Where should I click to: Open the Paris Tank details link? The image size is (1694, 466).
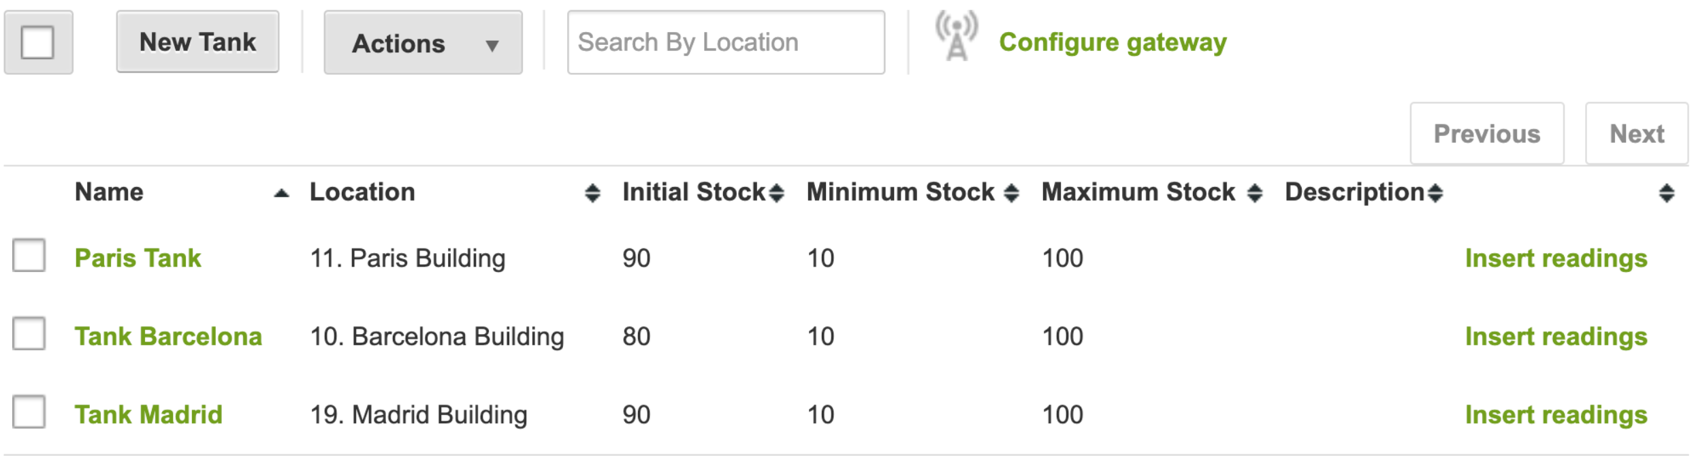coord(138,259)
